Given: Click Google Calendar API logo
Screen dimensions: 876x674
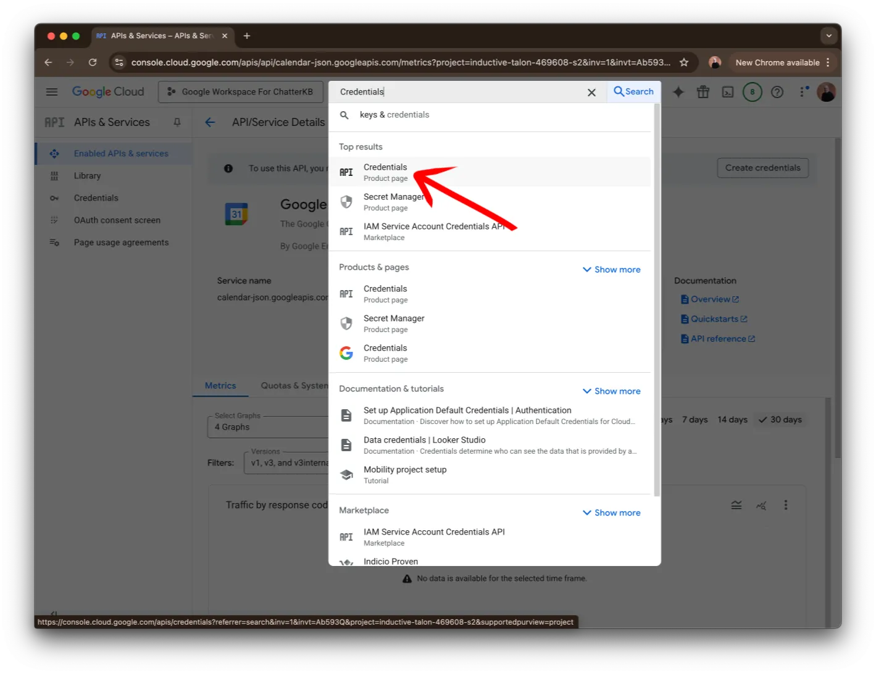Looking at the screenshot, I should point(236,214).
